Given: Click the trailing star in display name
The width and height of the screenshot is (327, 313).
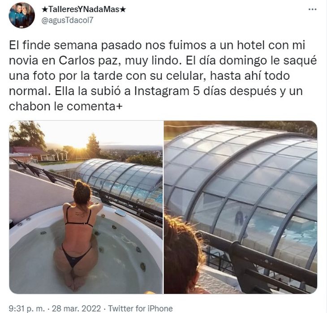Looking at the screenshot, I should click(x=123, y=9).
